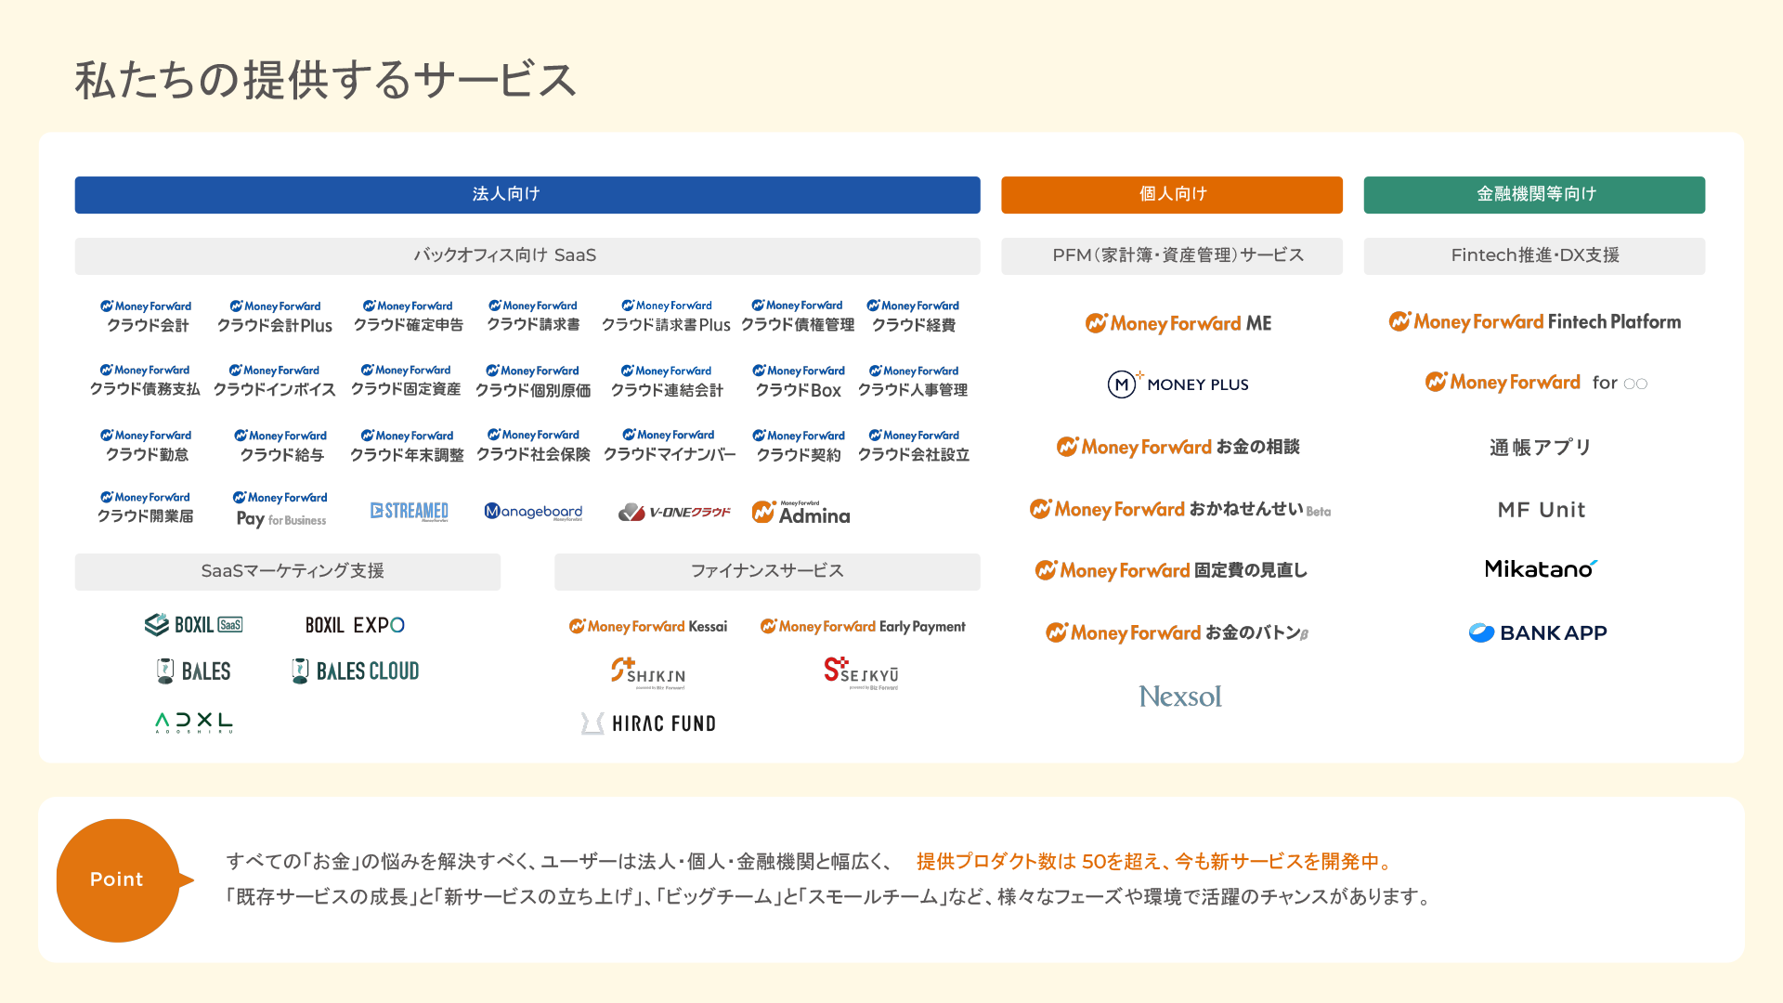Click the Admina logo
The height and width of the screenshot is (1003, 1783).
[800, 513]
